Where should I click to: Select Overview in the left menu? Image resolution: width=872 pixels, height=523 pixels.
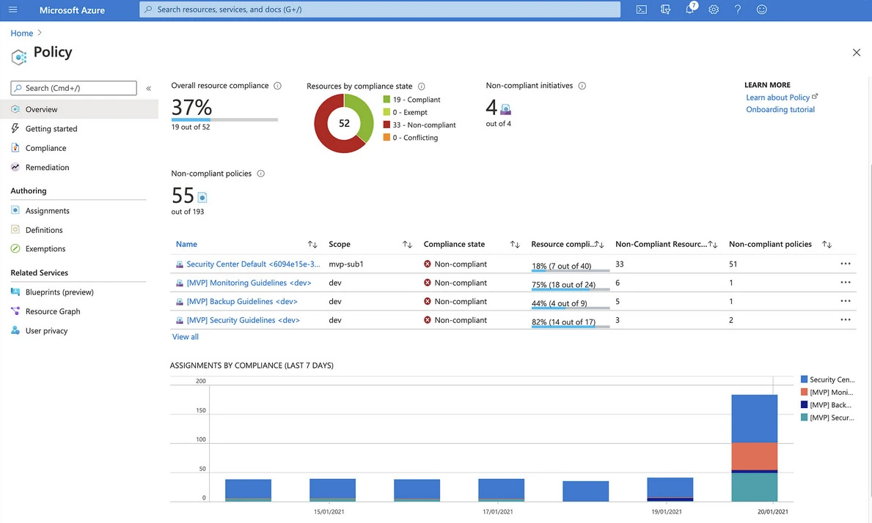pyautogui.click(x=79, y=109)
